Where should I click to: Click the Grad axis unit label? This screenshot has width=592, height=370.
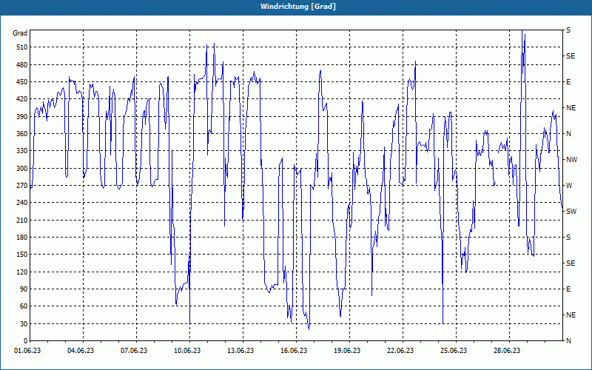tap(20, 33)
